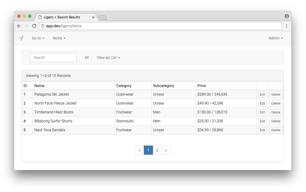Select the Timberland Hiker Boots name cell
The height and width of the screenshot is (192, 306).
coord(74,112)
